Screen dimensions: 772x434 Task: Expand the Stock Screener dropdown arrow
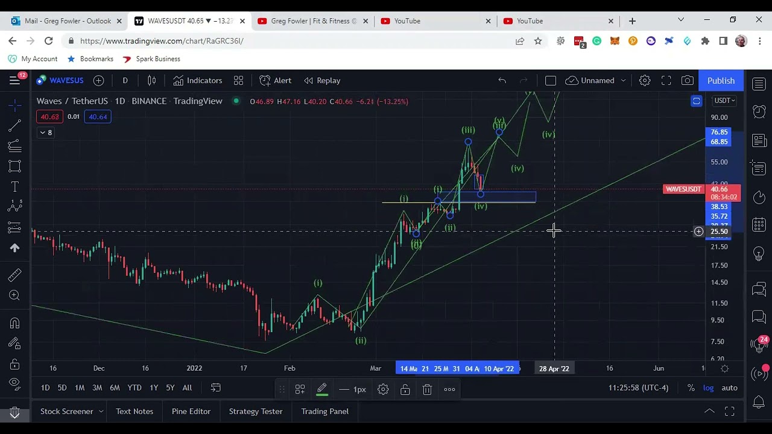[101, 411]
